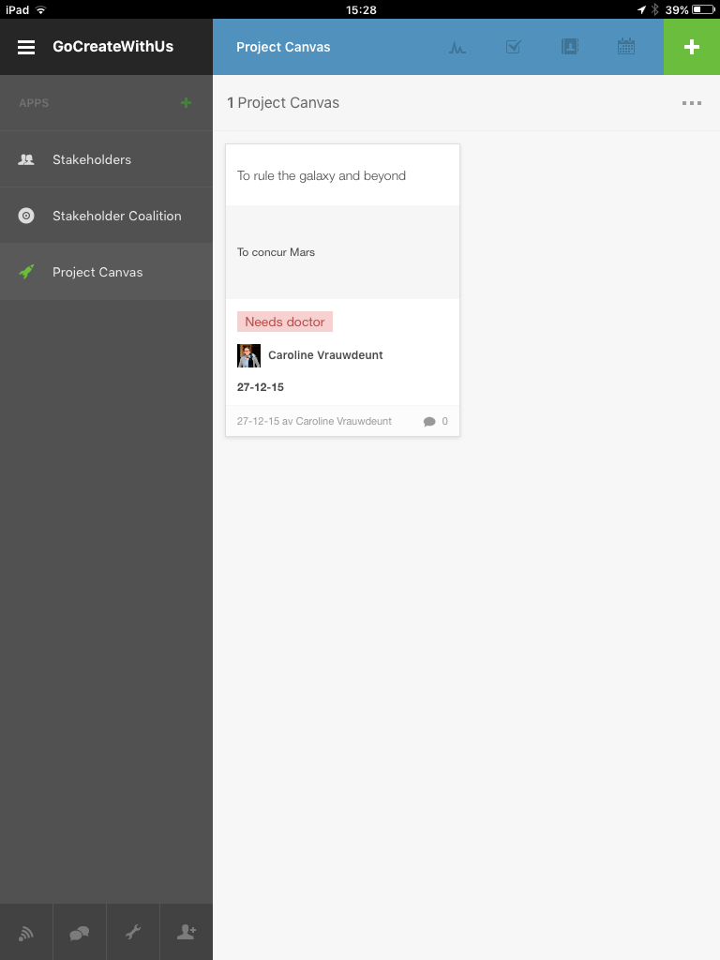Open the chat bubbles icon at bottom

pos(80,933)
